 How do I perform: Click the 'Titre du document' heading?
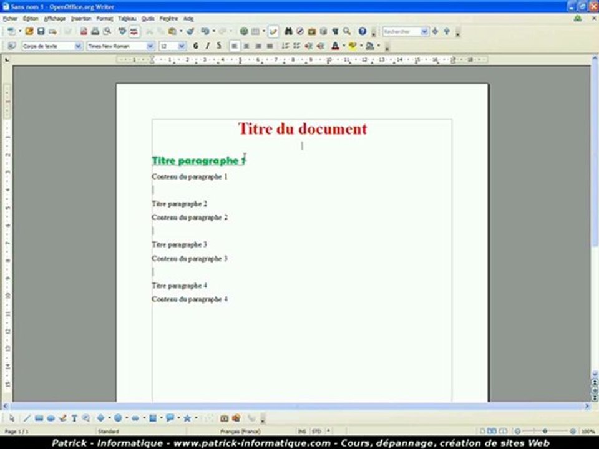(x=303, y=129)
